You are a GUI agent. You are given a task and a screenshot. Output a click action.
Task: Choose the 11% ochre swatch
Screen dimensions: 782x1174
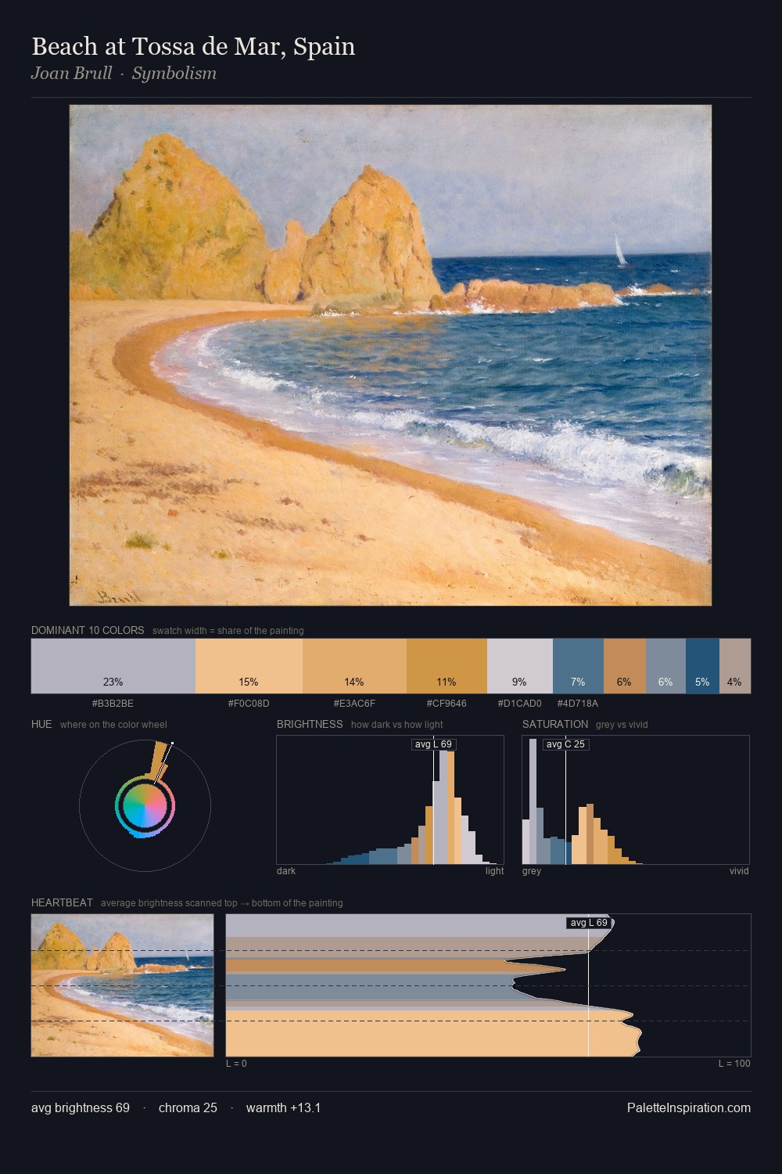tap(447, 666)
